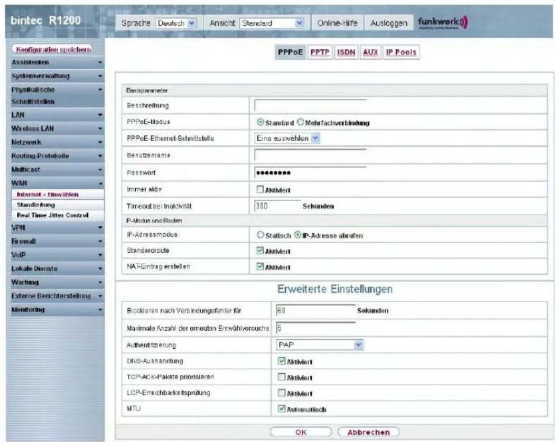Open Standleitung submenu item
This screenshot has width=555, height=442.
58,204
